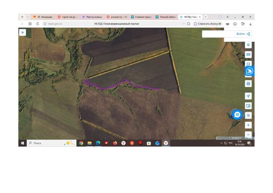Screen dimensions: 273x193
Task: Show hidden system tray icons arrow
Action: pos(221,143)
